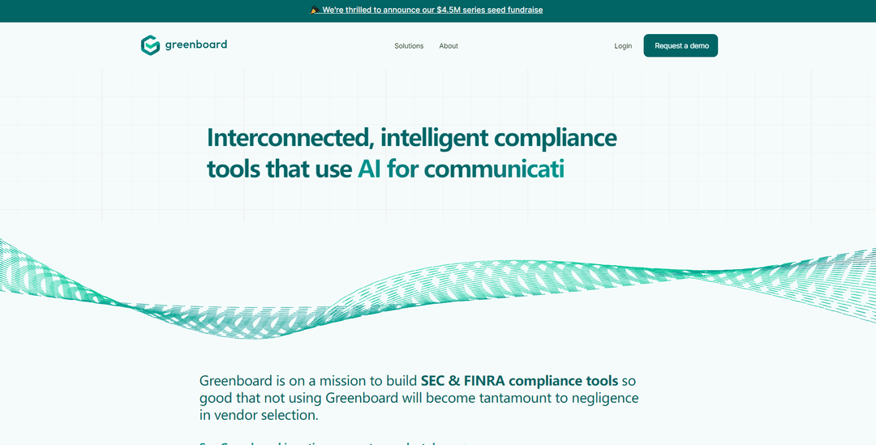The width and height of the screenshot is (876, 445).
Task: Click the 'Greenboard is on a mission' text
Action: (291, 381)
